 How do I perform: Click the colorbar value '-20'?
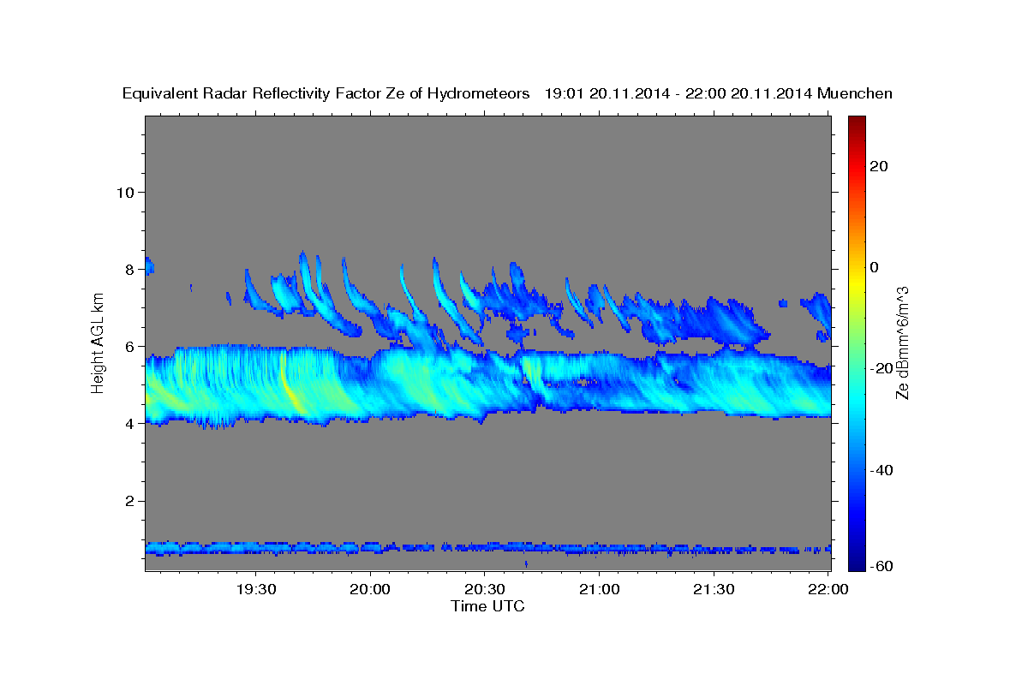(x=882, y=368)
